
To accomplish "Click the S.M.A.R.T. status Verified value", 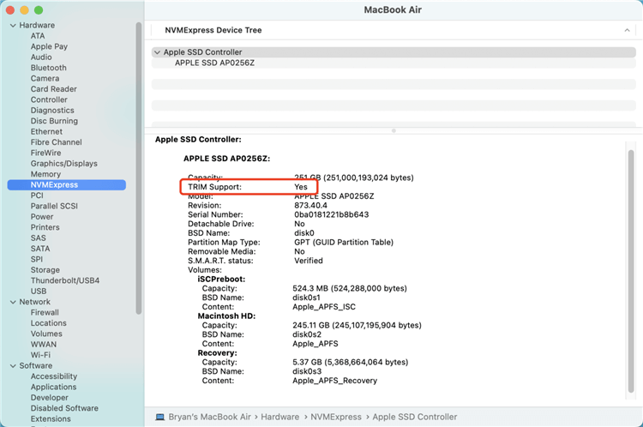I will point(309,261).
